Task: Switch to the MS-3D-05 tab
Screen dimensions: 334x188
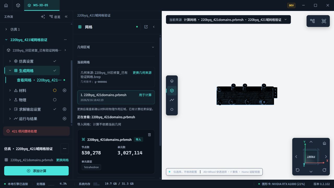Action: pos(42,5)
